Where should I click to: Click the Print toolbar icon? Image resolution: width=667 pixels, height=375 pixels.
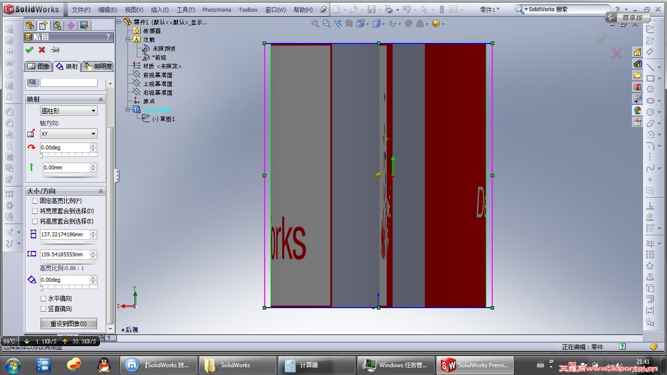click(388, 9)
